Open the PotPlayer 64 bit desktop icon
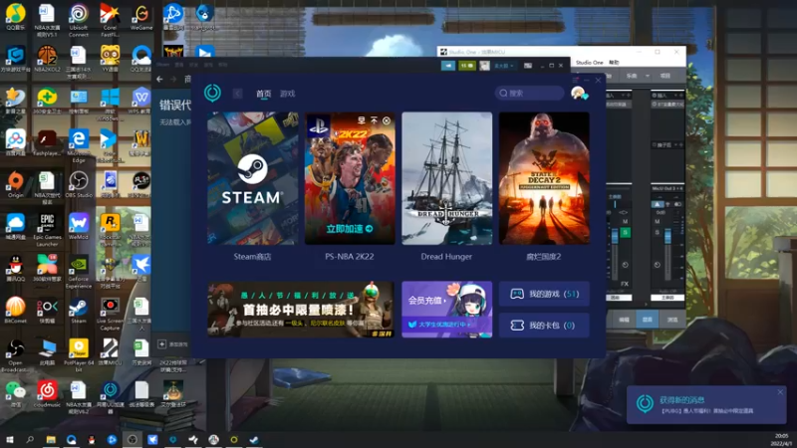 [79, 355]
